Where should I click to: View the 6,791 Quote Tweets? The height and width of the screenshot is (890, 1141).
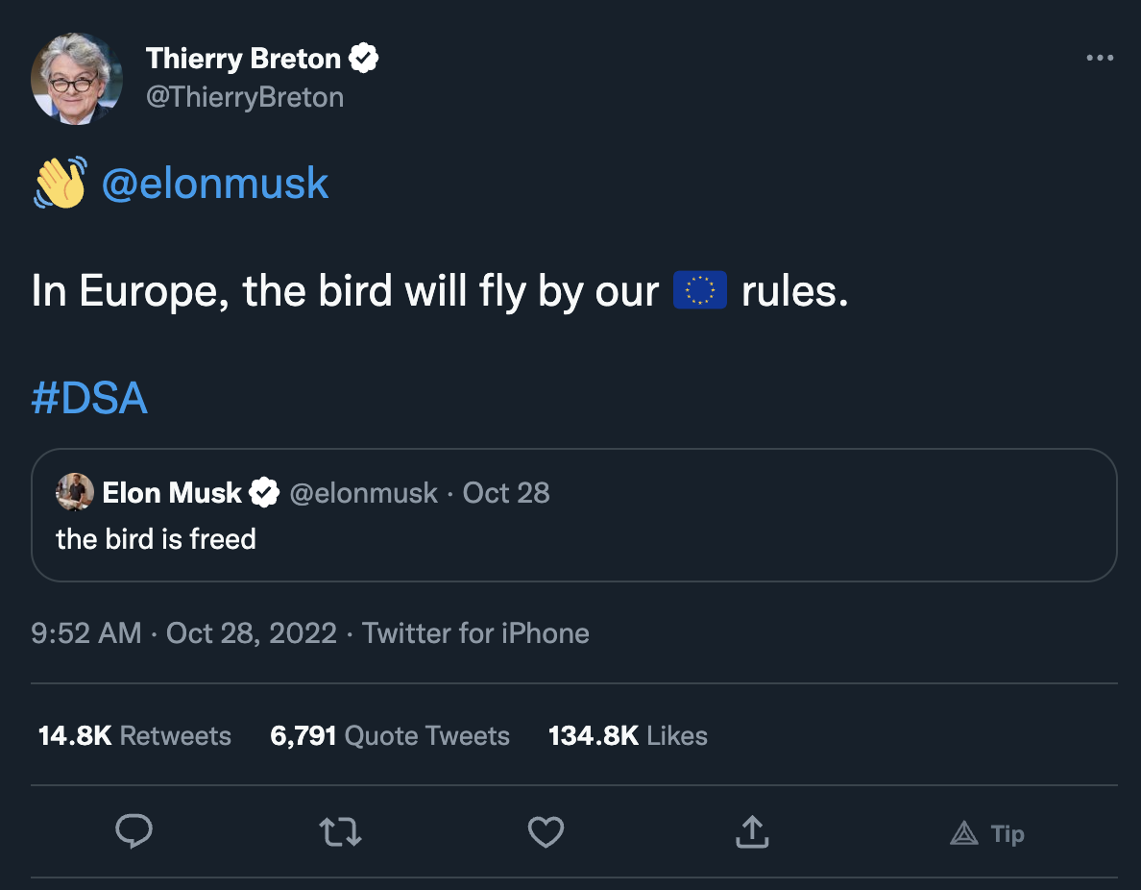coord(390,736)
